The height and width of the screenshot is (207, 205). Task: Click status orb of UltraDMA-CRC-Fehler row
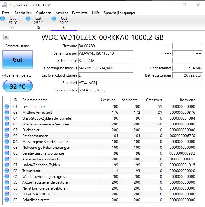pos(7,194)
